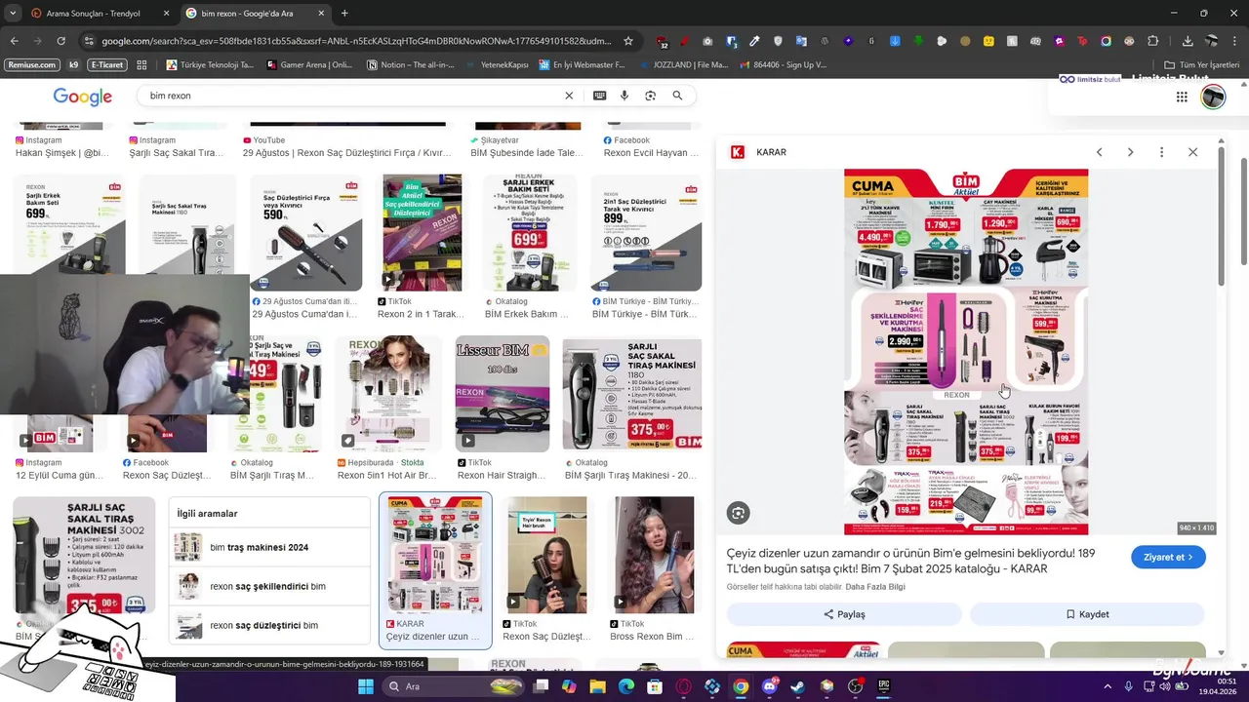This screenshot has height=702, width=1249.
Task: Start a voice search with the microphone
Action: 624,96
